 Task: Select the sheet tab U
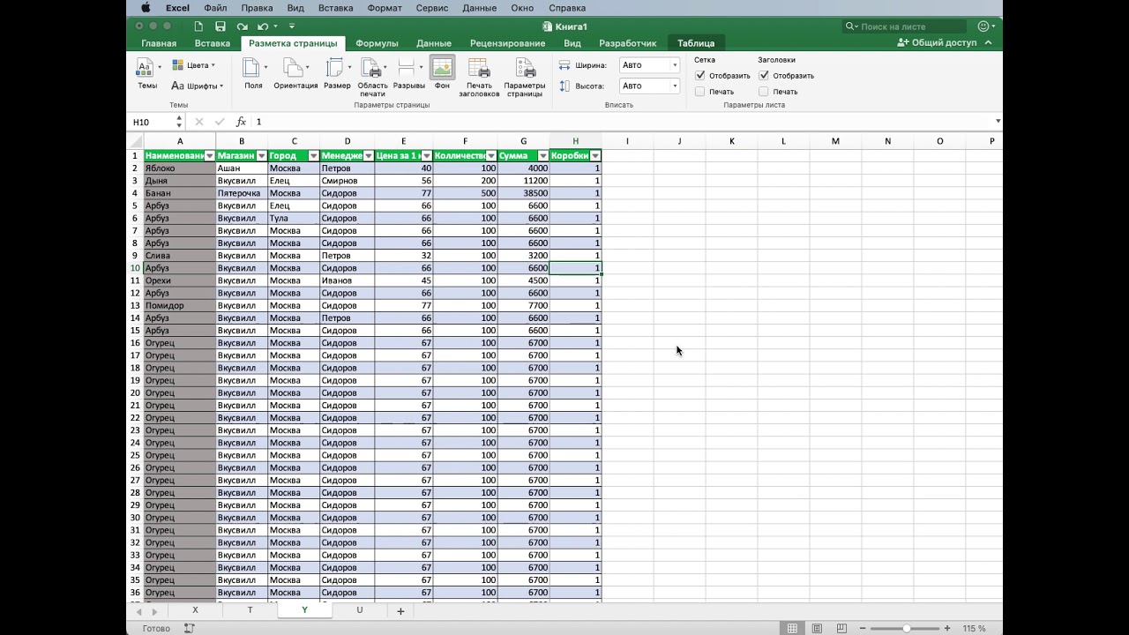pyautogui.click(x=359, y=610)
